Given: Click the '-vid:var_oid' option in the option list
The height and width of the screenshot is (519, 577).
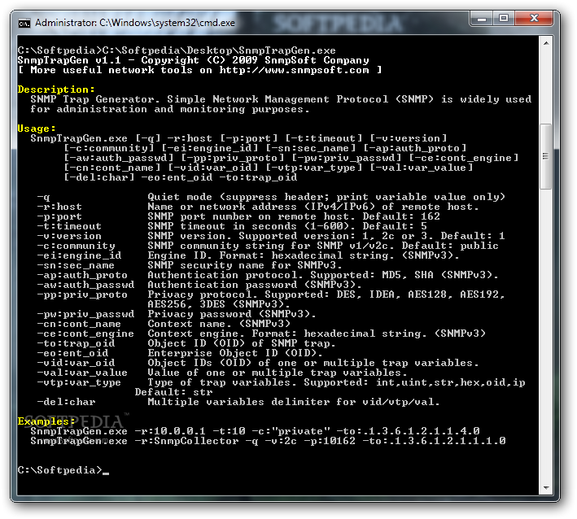Looking at the screenshot, I should 76,363.
